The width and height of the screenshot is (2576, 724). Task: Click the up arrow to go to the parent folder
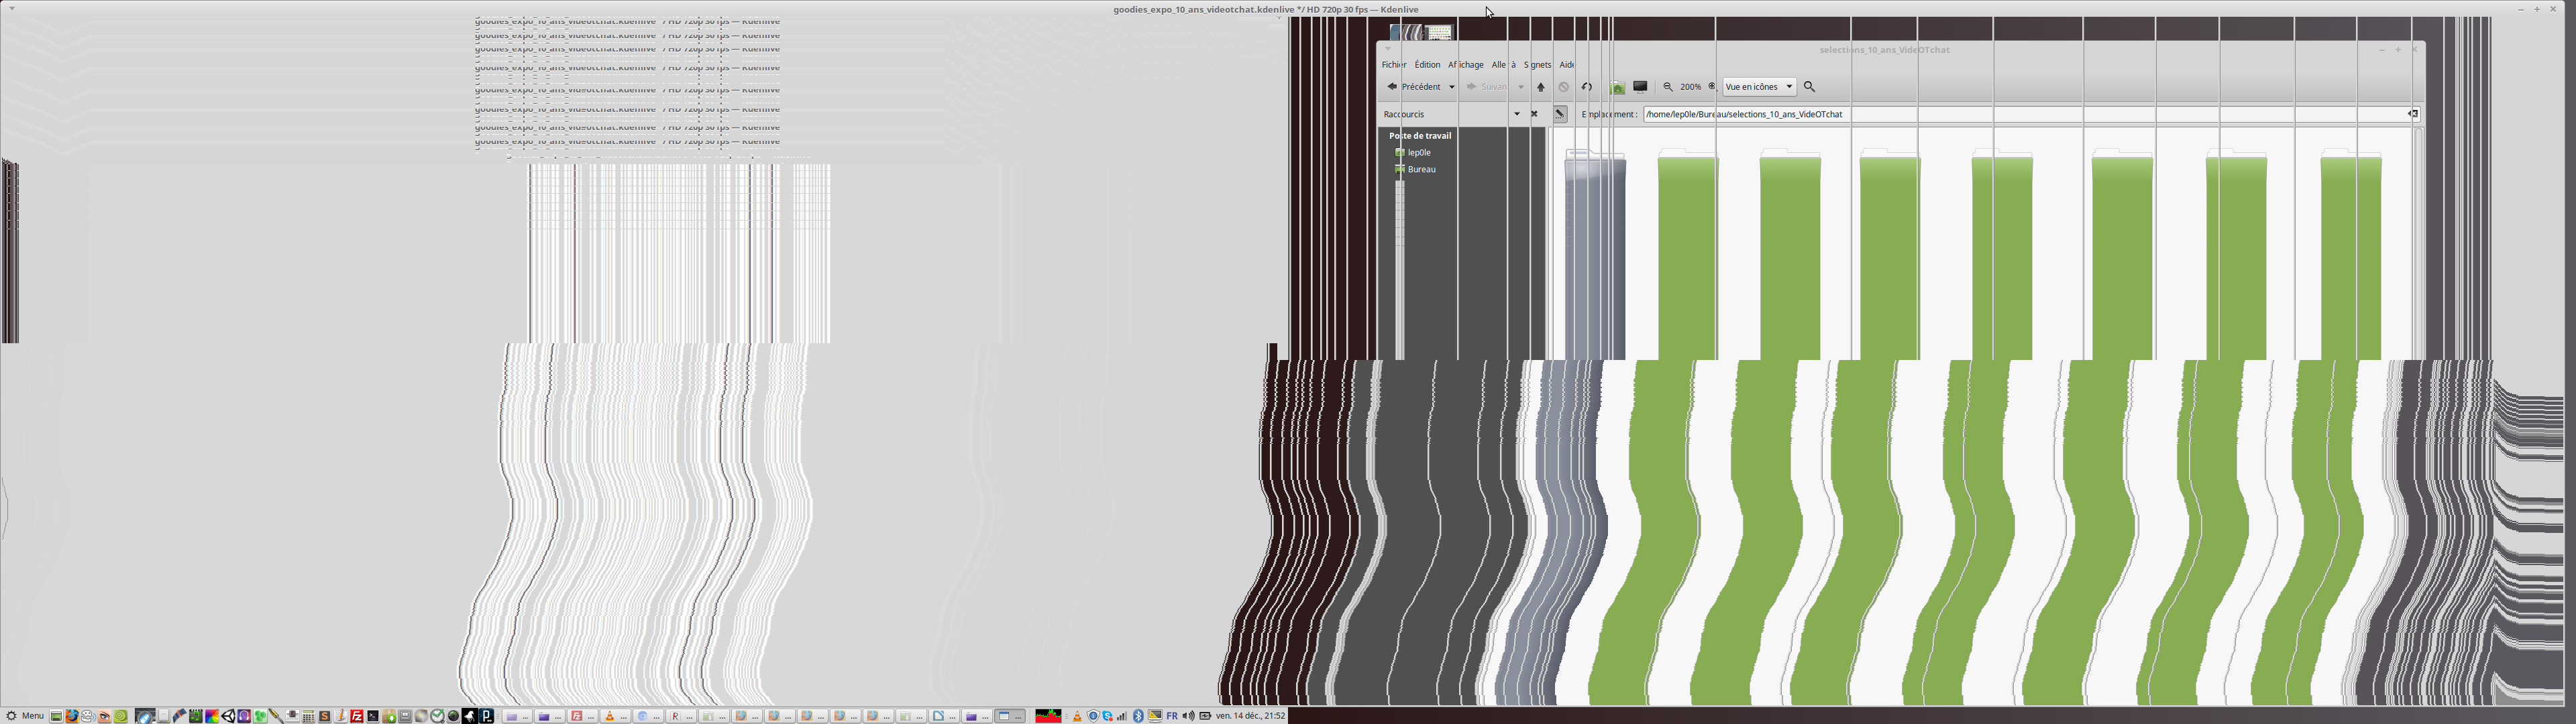point(1541,87)
